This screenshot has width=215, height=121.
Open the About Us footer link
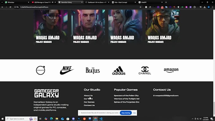[x=88, y=95]
